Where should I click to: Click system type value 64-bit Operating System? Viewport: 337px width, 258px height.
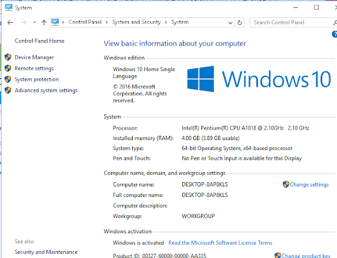point(237,148)
